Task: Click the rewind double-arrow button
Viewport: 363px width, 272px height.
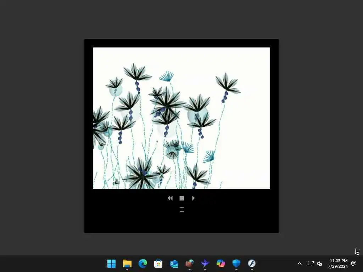Action: pos(170,198)
